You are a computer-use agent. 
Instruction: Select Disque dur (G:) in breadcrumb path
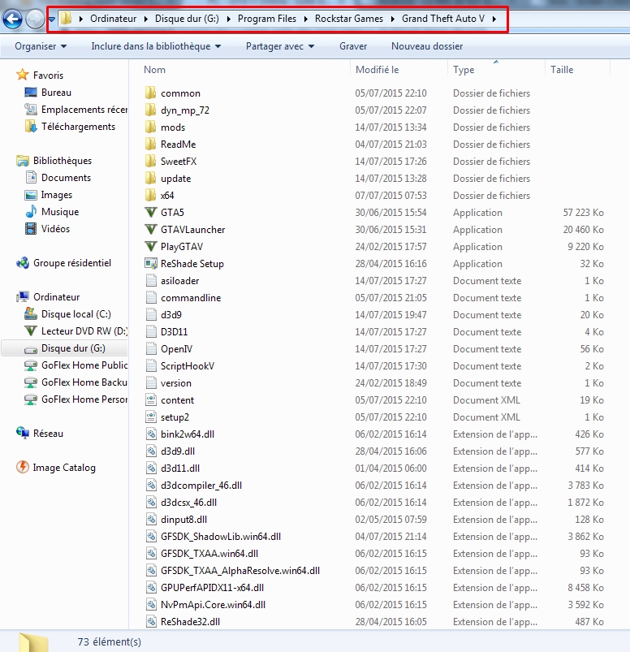pos(187,19)
